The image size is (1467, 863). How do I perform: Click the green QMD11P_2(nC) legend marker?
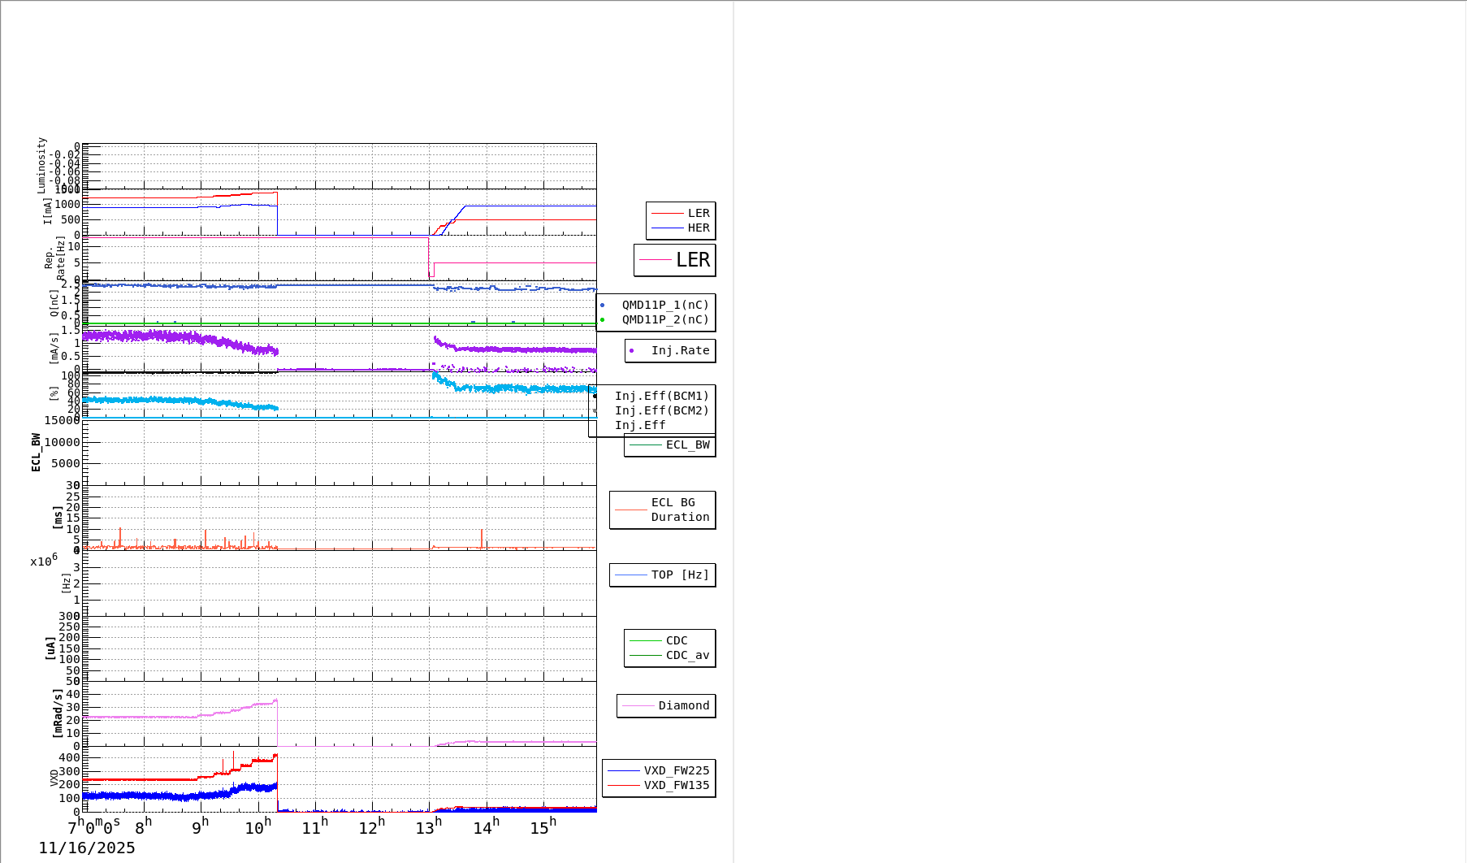pos(603,319)
